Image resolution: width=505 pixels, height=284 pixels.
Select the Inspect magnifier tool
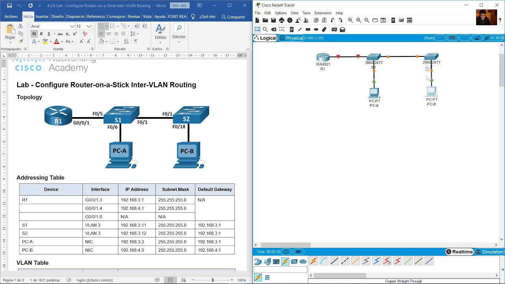pyautogui.click(x=265, y=30)
